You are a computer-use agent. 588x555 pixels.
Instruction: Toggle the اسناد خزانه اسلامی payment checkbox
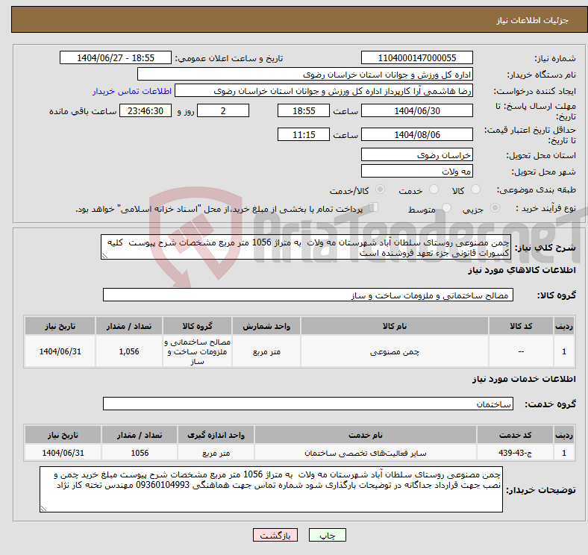[374, 207]
